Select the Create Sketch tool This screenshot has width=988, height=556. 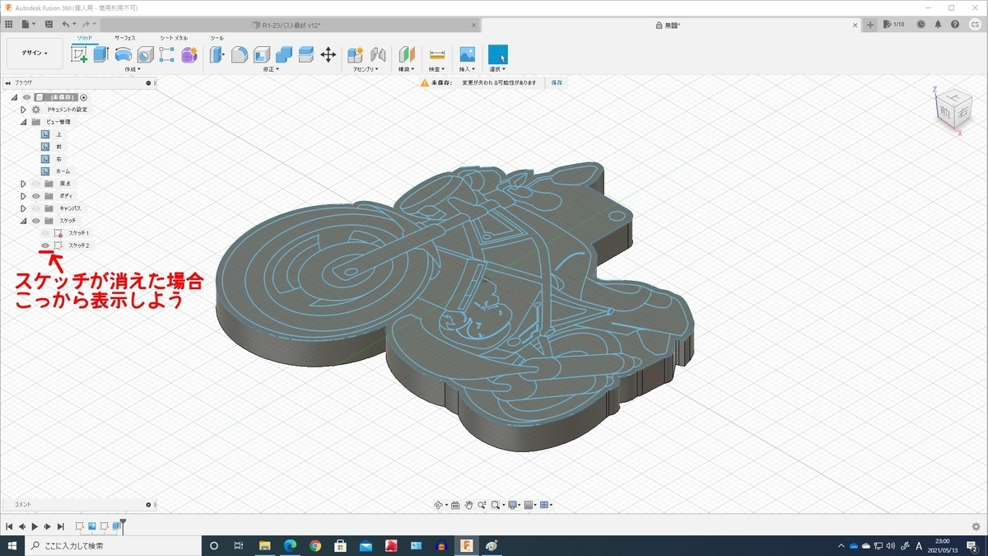(x=79, y=54)
